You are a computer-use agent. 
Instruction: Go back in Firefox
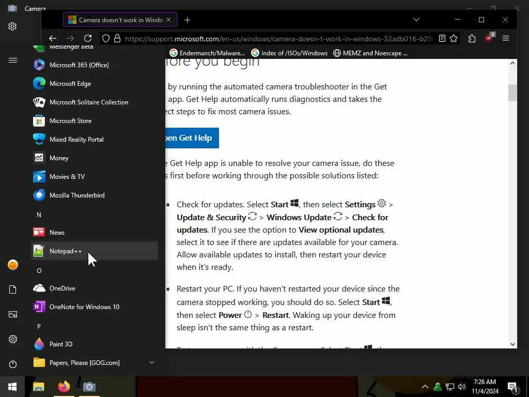point(53,38)
